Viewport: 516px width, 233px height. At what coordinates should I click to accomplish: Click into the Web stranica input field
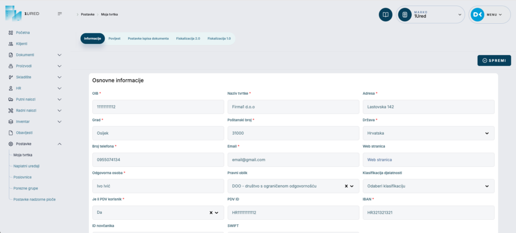428,160
